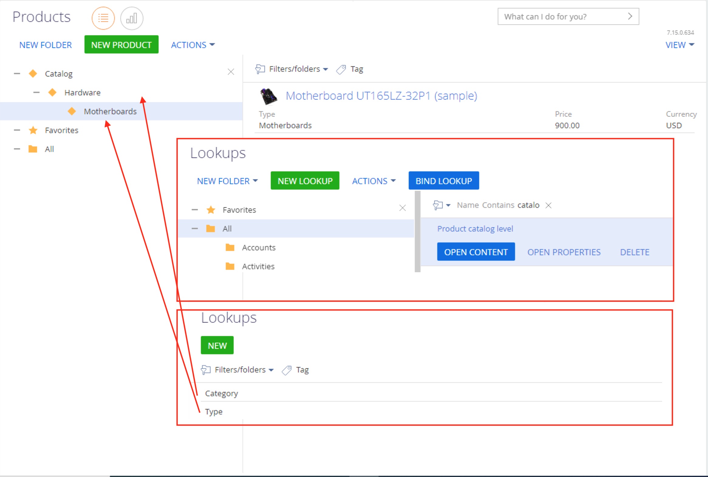Click the Hardware diamond icon
This screenshot has width=708, height=477.
(52, 92)
